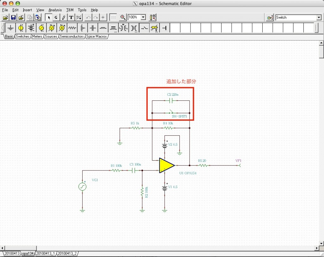324x257 pixels.
Task: Enable the arrow selection pointer mode
Action: coord(49,17)
